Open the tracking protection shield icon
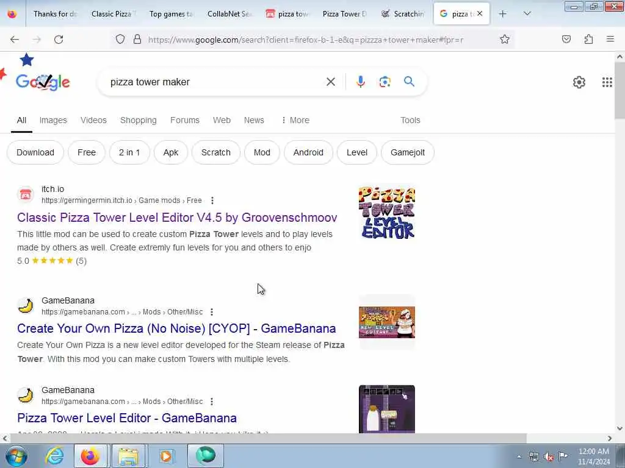Screen dimensions: 625x468 120,39
